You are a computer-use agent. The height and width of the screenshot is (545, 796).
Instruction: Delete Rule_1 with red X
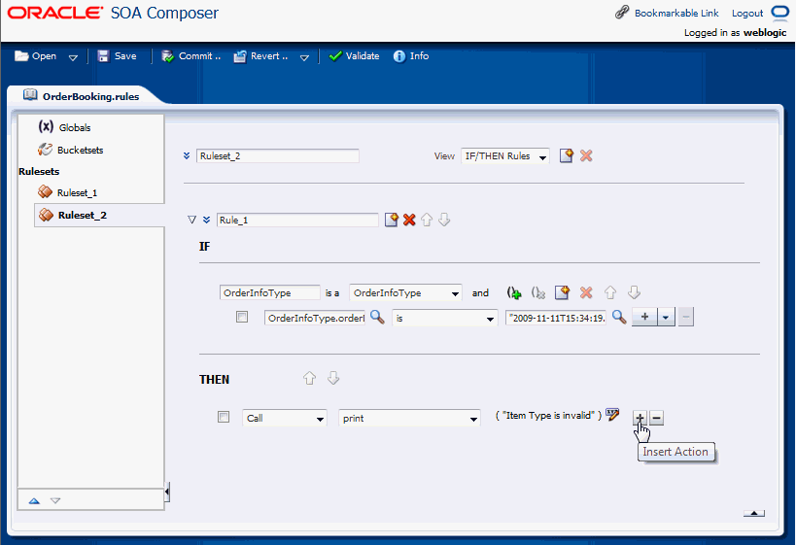coord(409,220)
